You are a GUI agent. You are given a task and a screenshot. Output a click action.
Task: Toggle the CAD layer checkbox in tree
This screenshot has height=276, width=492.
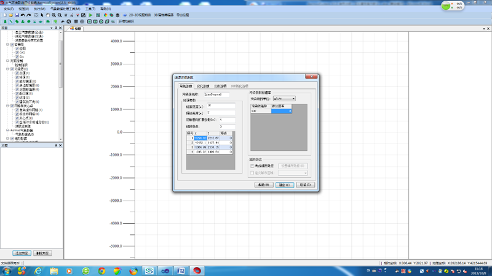[17, 53]
